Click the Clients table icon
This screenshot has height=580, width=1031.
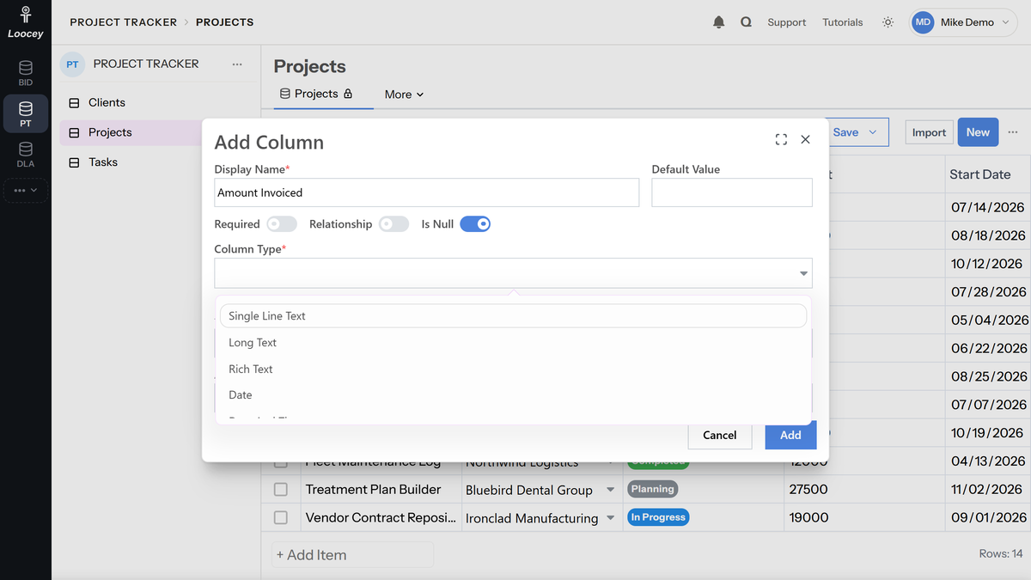74,103
